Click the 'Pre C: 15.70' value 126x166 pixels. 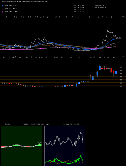pyautogui.click(x=79, y=12)
